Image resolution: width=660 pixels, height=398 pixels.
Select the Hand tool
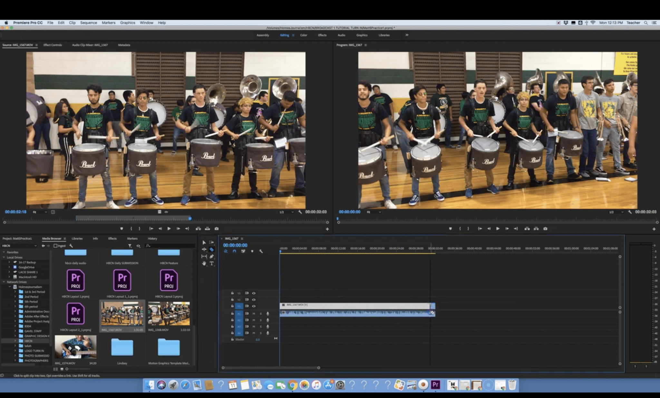point(204,264)
